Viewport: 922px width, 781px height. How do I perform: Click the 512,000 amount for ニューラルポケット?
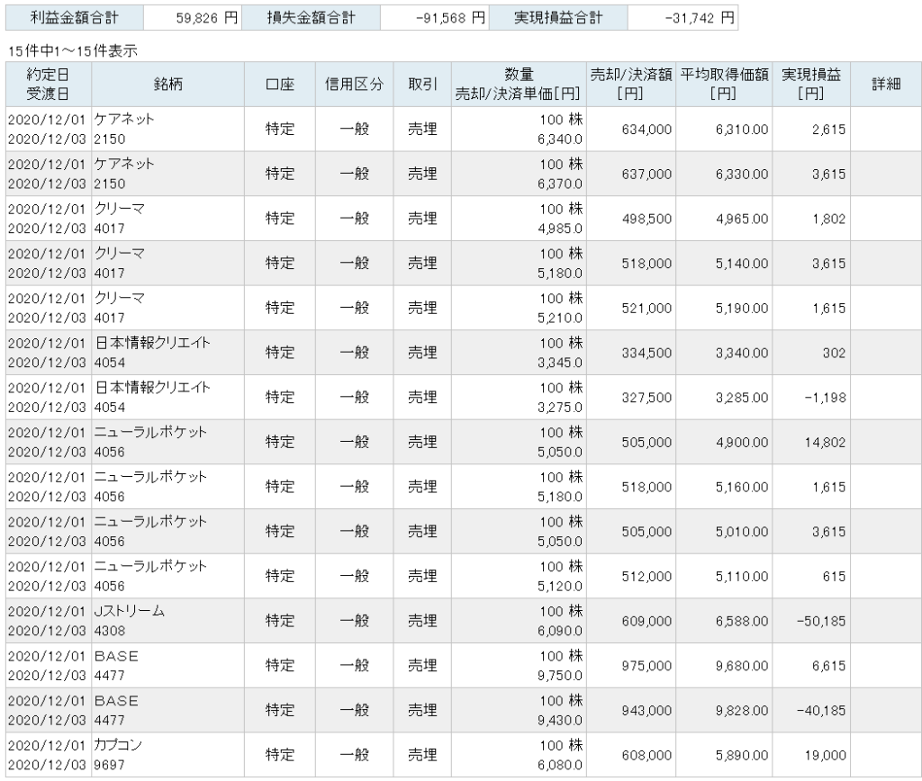pos(646,576)
